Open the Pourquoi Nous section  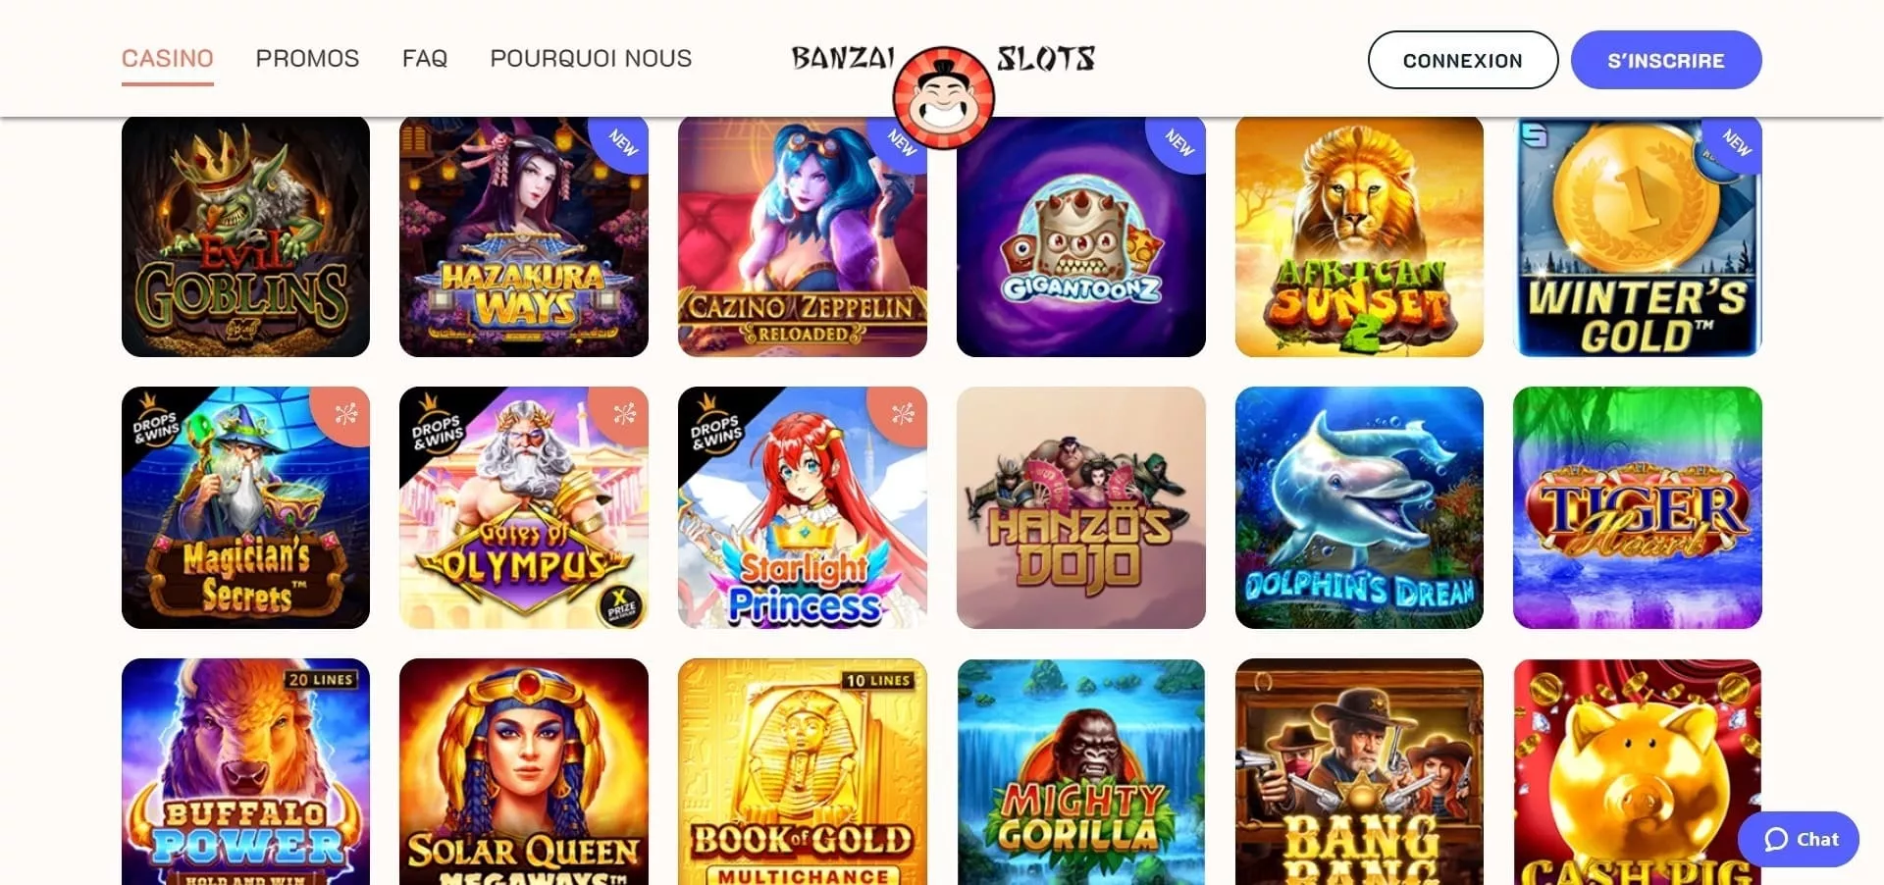coord(591,59)
